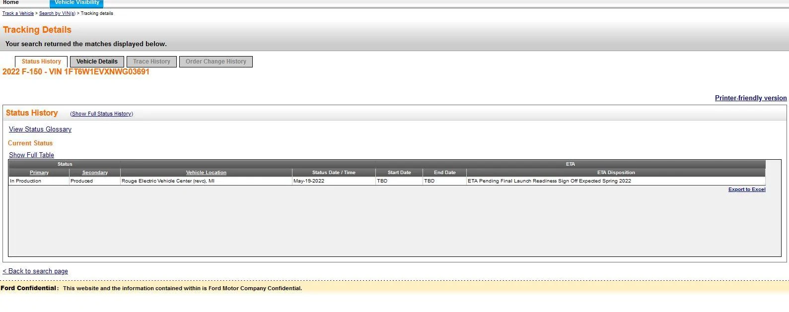789x312 pixels.
Task: Expand Show Full Status History
Action: click(x=102, y=114)
